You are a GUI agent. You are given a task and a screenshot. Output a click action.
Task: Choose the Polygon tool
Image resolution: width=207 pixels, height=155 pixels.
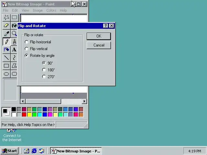point(14,66)
